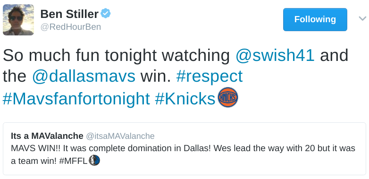Open the Its a MAValanche display name
This screenshot has width=369, height=179.
[x=47, y=136]
